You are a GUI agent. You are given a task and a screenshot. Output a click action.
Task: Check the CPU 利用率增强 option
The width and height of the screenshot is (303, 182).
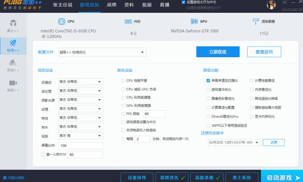coord(123,97)
